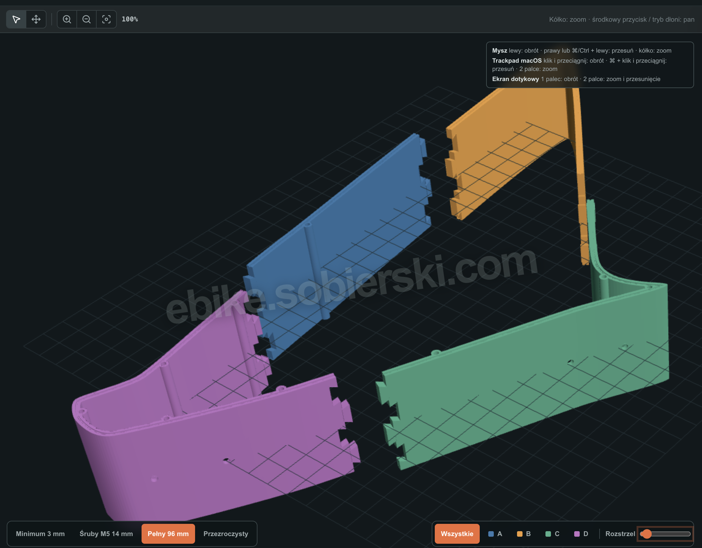The image size is (702, 548).
Task: Adjust the Rozstrzel explode slider
Action: 665,534
